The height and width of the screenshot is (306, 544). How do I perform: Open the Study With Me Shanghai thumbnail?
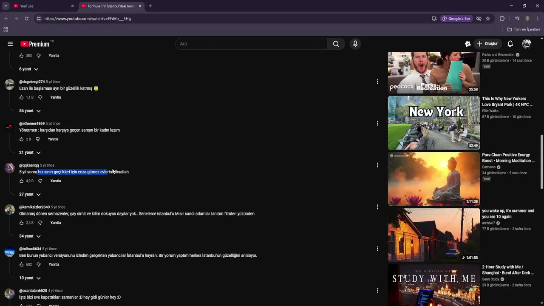[433, 285]
